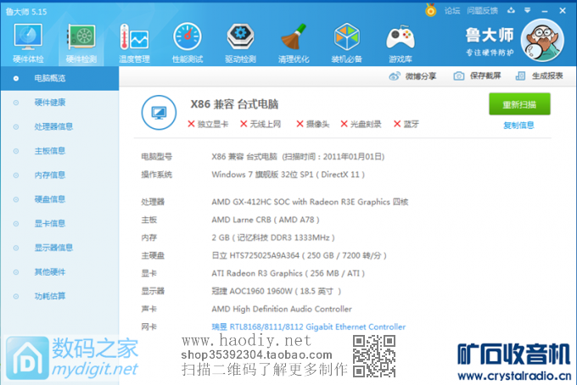Switch to 处理器信息 in the sidebar
Image resolution: width=577 pixels, height=385 pixels.
53,126
